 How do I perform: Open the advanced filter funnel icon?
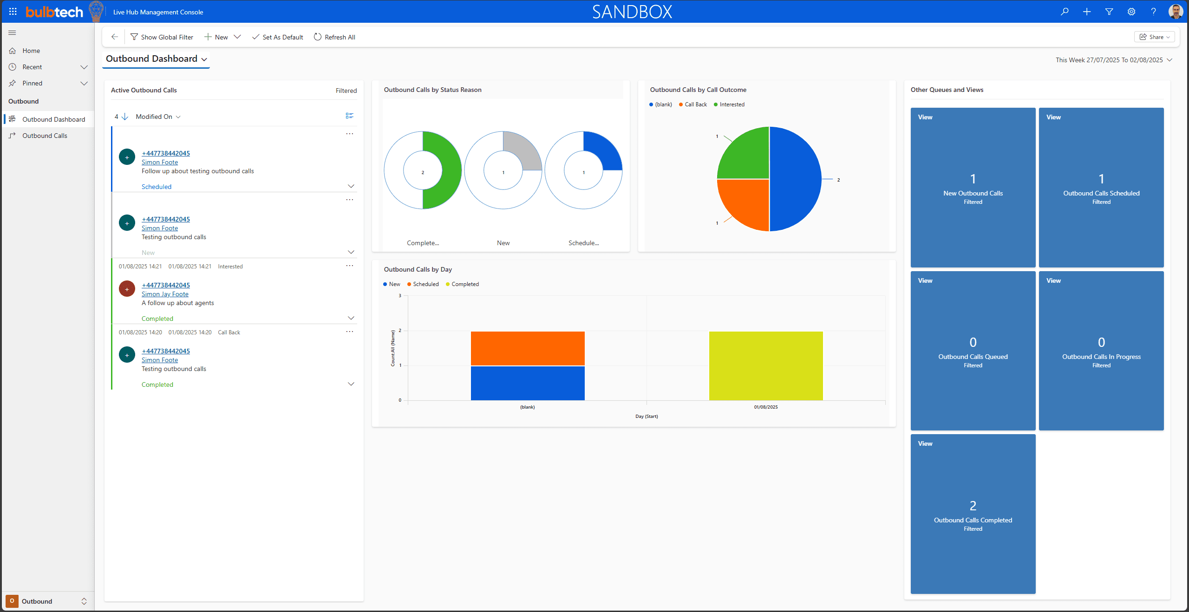[1109, 12]
